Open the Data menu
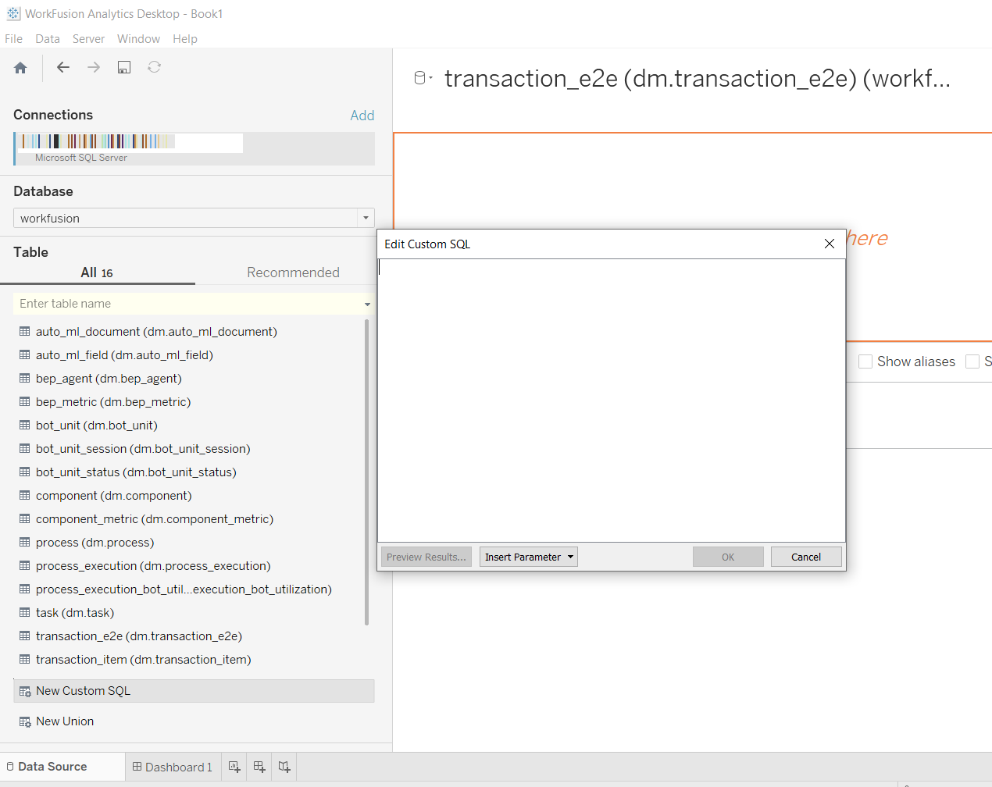The height and width of the screenshot is (787, 992). coord(48,38)
